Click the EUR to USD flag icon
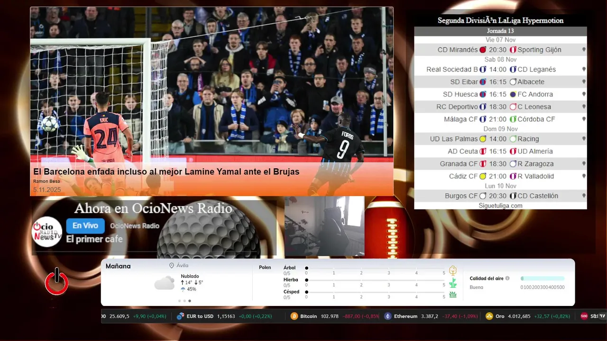 pyautogui.click(x=180, y=316)
